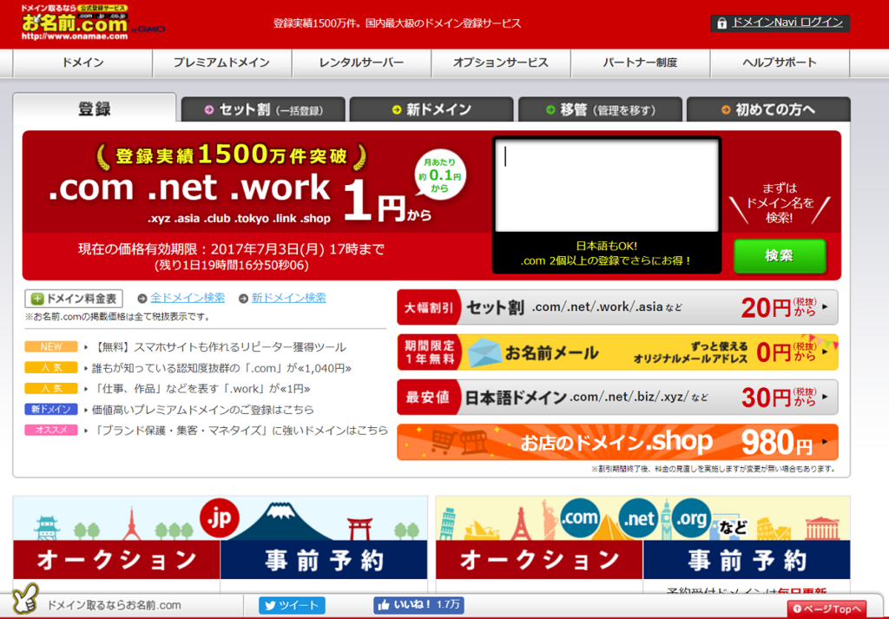Click the lock icon beside ドメインNavi ログイン
889x619 pixels.
(721, 23)
